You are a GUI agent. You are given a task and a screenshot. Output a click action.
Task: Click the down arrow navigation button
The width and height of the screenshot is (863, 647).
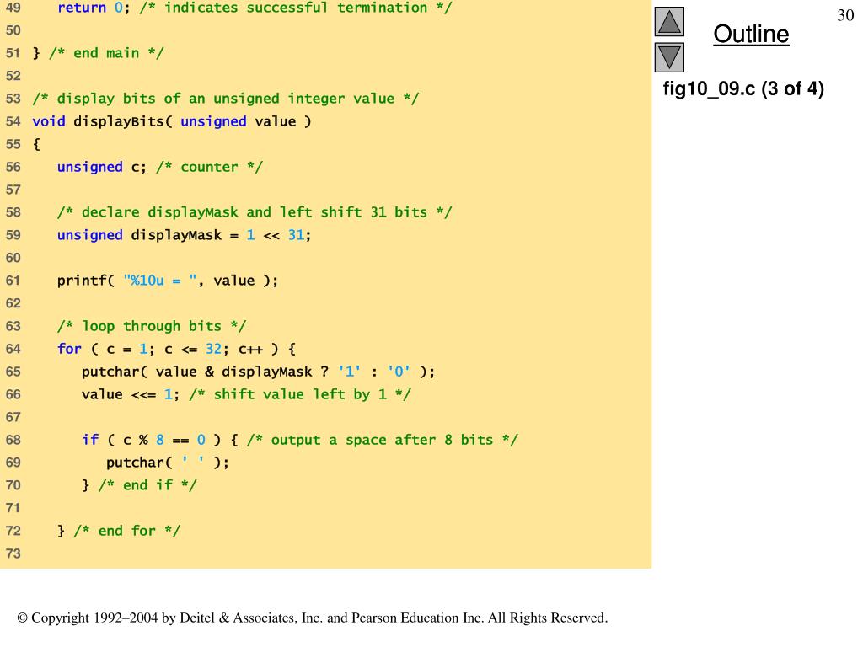pos(669,58)
